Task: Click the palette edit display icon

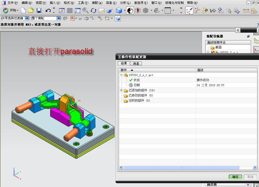Action: click(205, 10)
